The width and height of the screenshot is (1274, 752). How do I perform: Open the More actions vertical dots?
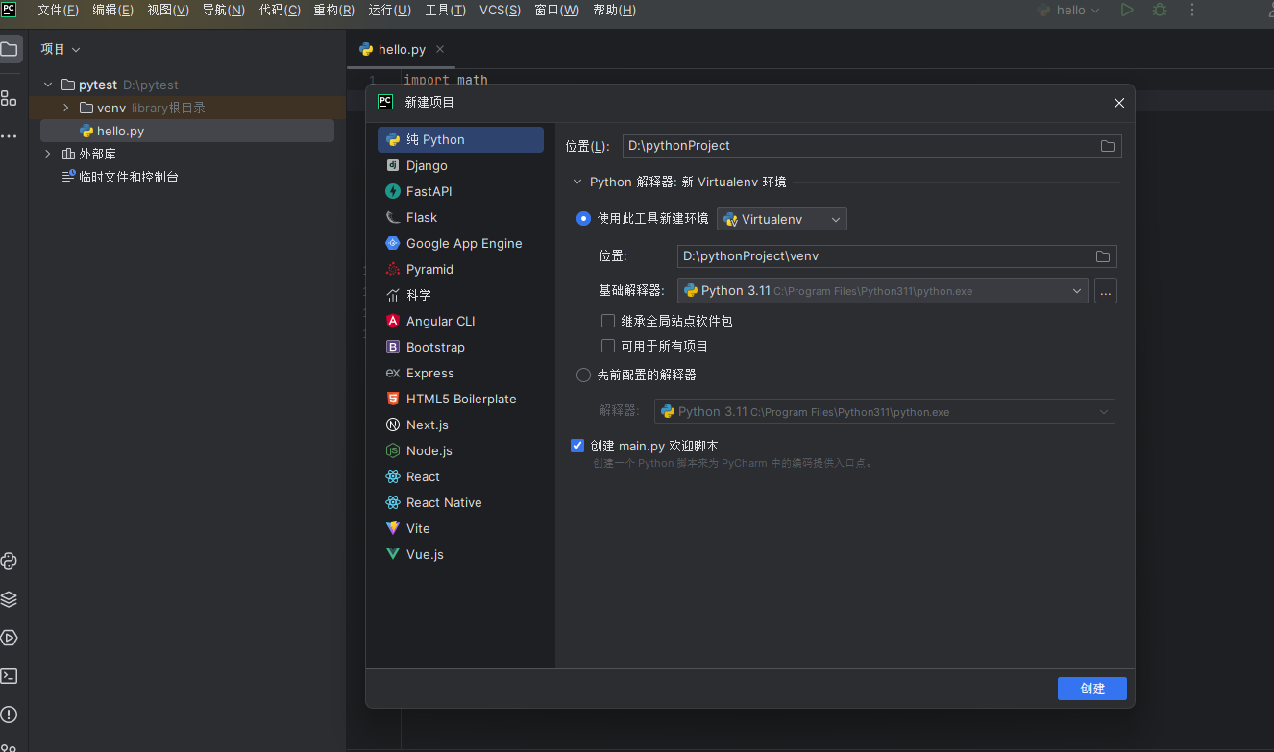[1192, 10]
